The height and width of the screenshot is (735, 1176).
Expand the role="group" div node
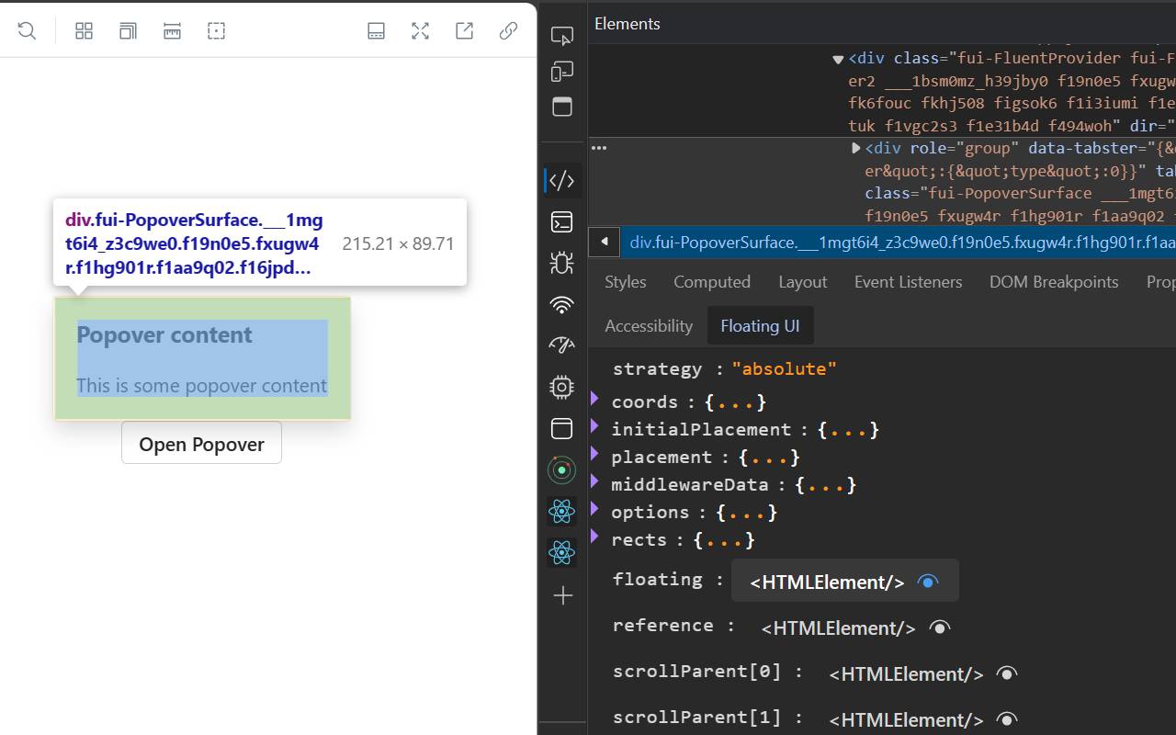tap(856, 148)
